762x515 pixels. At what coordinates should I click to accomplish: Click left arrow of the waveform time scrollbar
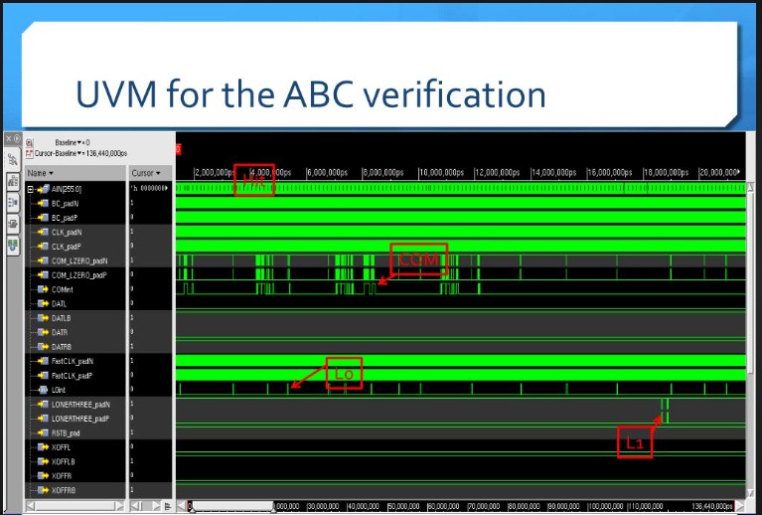[182, 507]
